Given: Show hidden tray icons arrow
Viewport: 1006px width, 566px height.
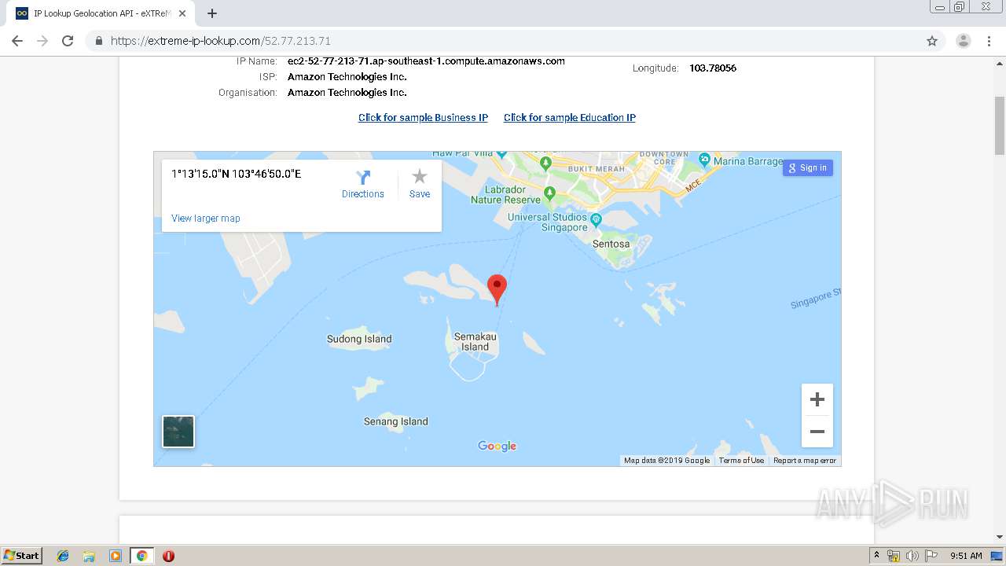Looking at the screenshot, I should pos(876,556).
